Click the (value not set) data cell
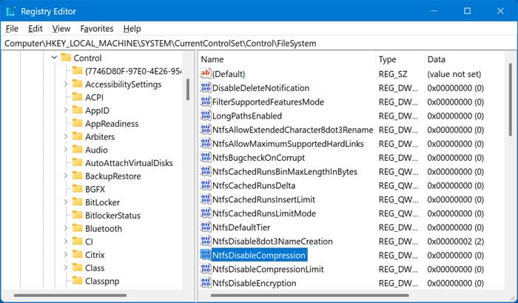Viewport: 518px width, 303px height. click(454, 74)
